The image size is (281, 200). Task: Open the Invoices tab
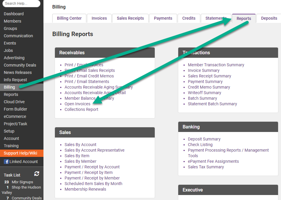[x=99, y=18]
